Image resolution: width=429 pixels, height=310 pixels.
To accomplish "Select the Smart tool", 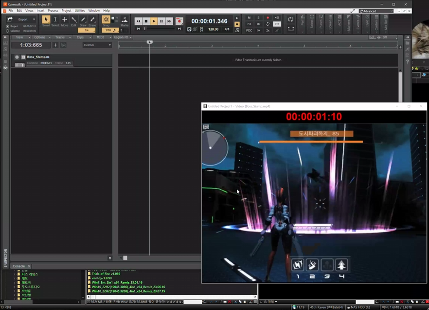I will pyautogui.click(x=46, y=19).
